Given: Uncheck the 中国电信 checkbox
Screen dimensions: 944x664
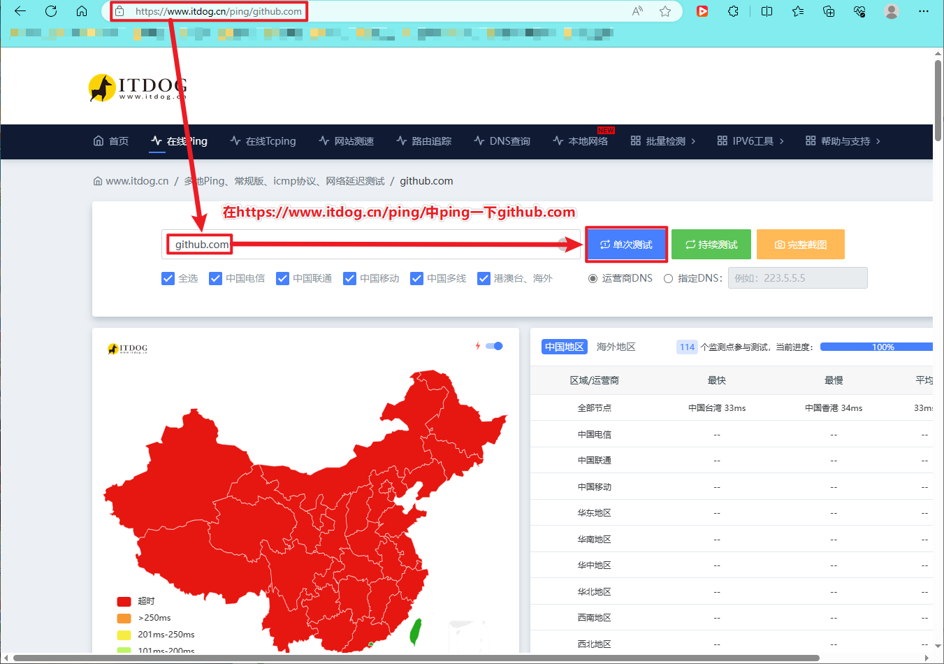Looking at the screenshot, I should (215, 278).
